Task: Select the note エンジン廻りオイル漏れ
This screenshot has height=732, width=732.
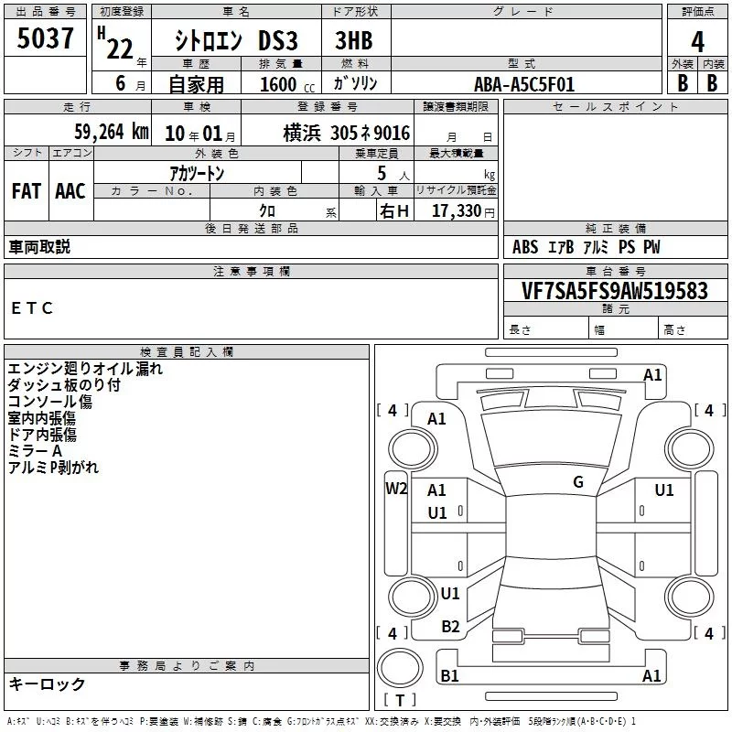Action: pyautogui.click(x=85, y=369)
